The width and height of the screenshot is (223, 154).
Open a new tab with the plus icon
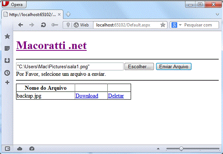tap(68, 14)
